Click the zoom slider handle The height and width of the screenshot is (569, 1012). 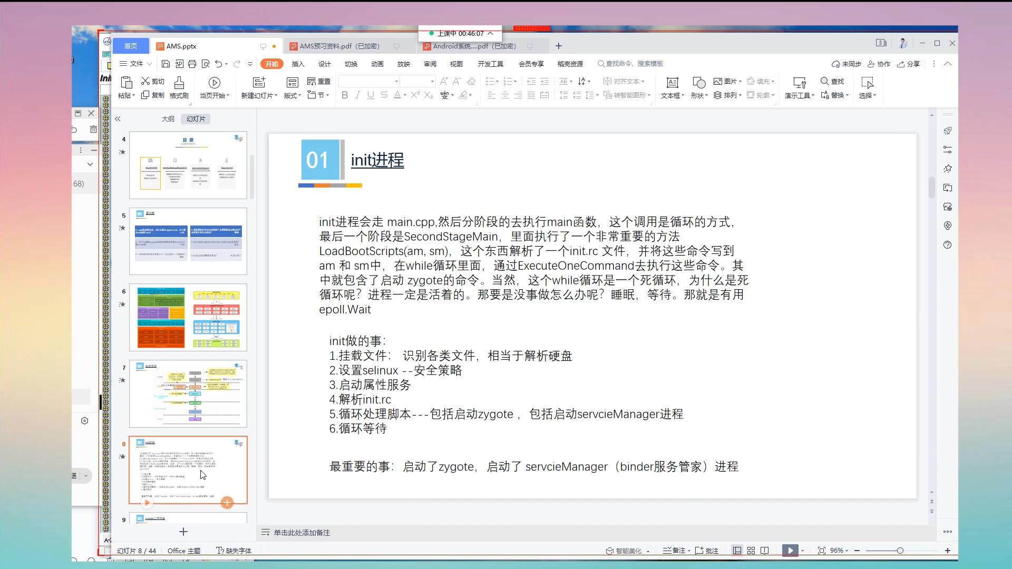click(x=900, y=551)
